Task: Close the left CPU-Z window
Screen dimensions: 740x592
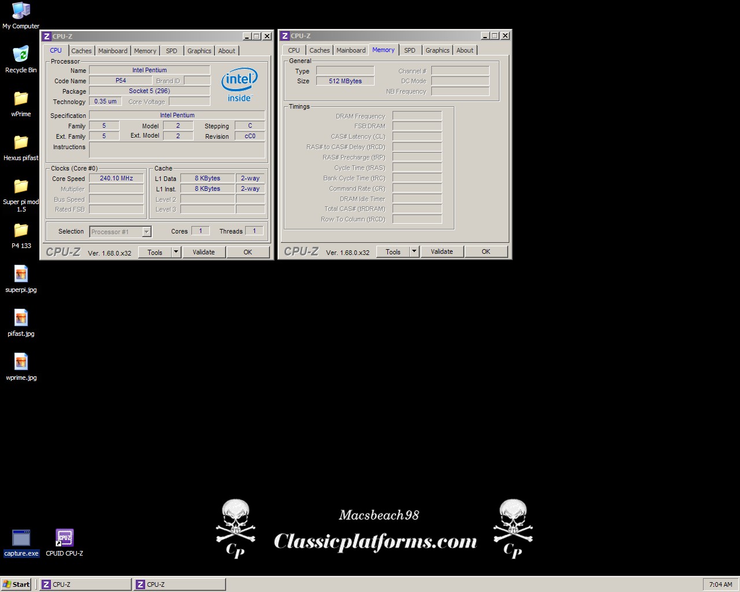Action: pyautogui.click(x=267, y=36)
